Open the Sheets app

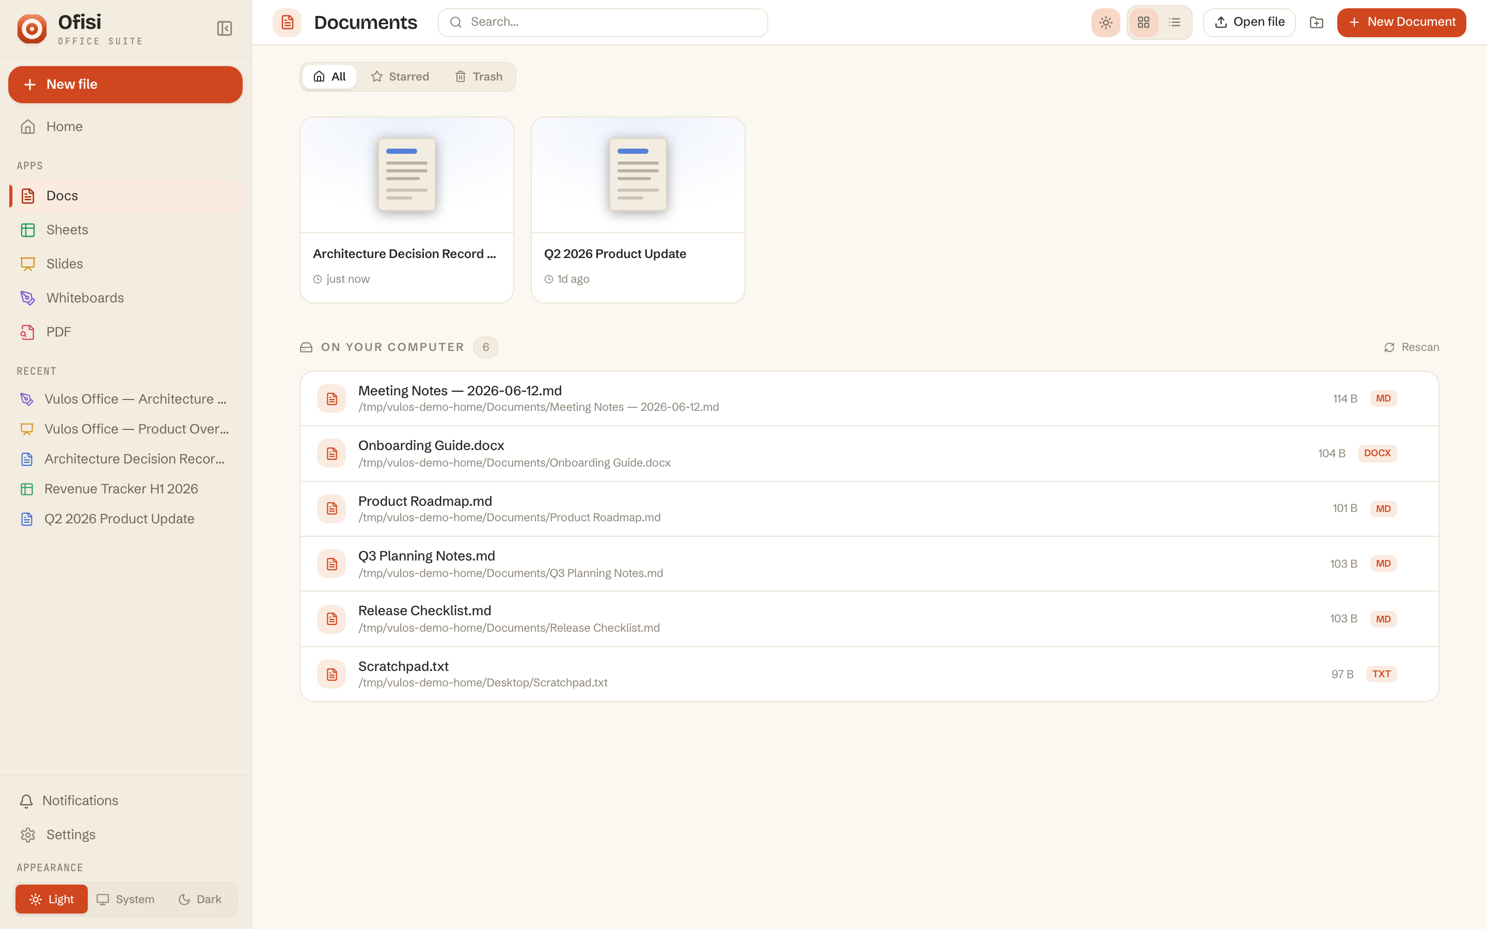pyautogui.click(x=125, y=230)
